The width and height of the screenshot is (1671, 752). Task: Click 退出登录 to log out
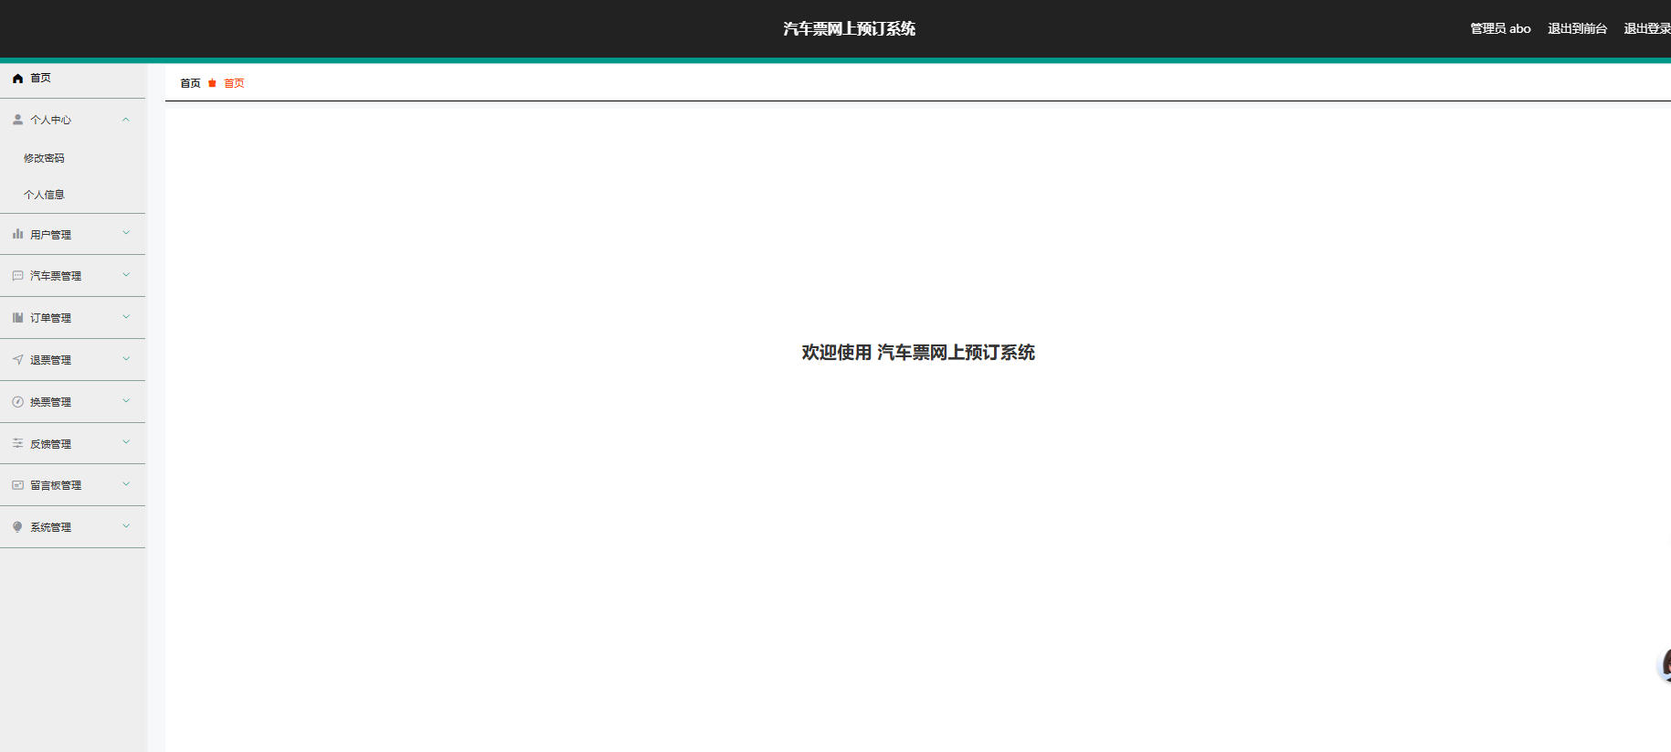click(1646, 28)
